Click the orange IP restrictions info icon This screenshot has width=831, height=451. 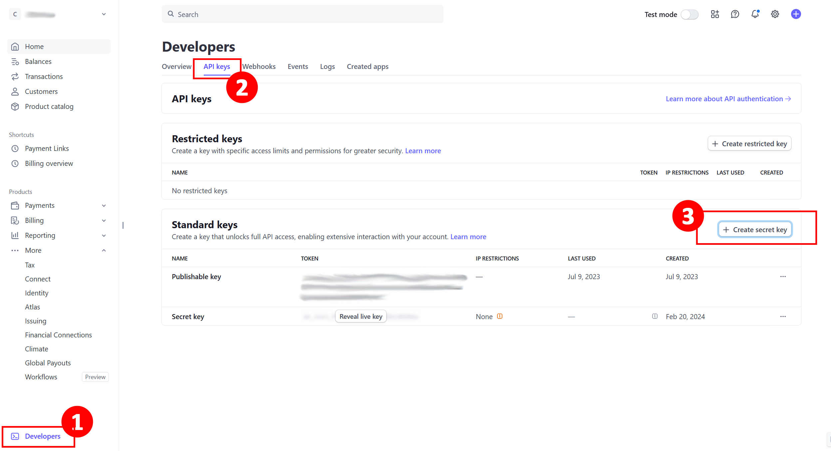point(500,316)
